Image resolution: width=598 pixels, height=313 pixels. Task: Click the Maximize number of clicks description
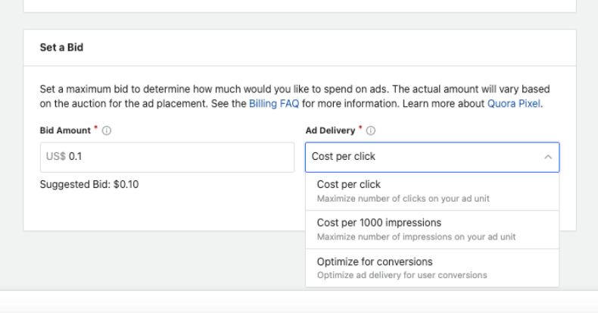403,198
